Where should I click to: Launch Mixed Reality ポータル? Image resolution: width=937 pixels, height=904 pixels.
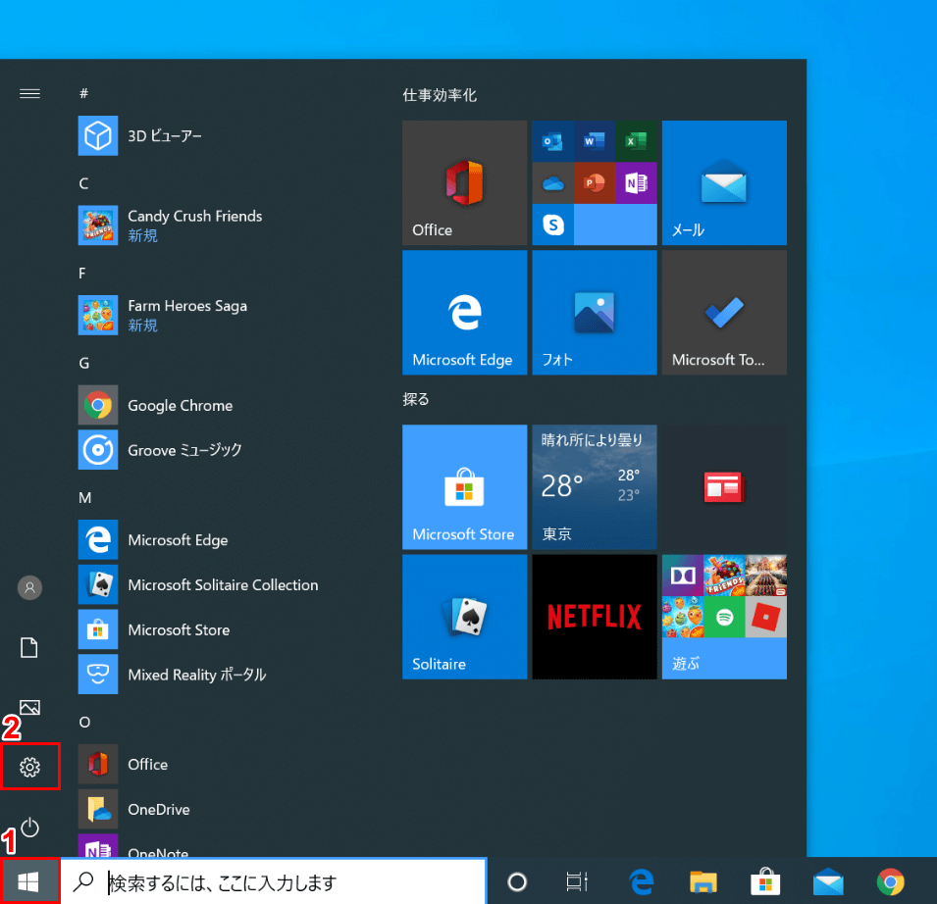pos(203,675)
